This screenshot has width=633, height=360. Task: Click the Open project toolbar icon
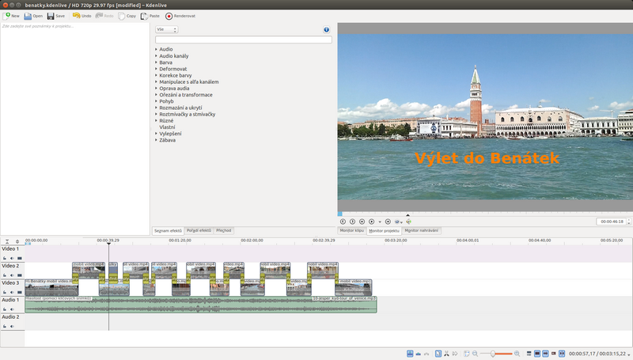pos(28,16)
